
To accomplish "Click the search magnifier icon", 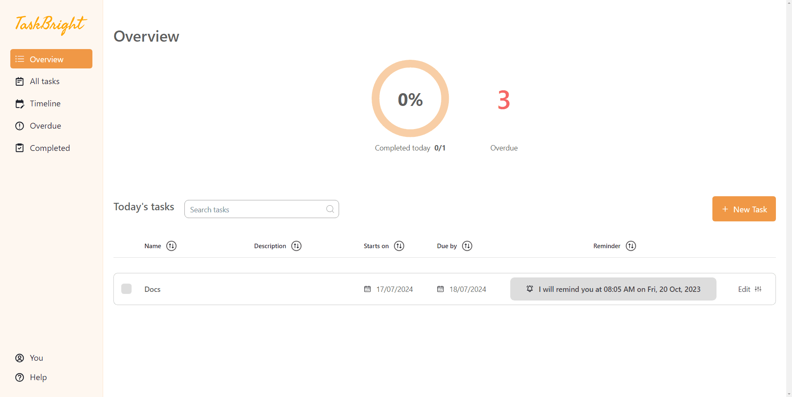I will click(330, 209).
